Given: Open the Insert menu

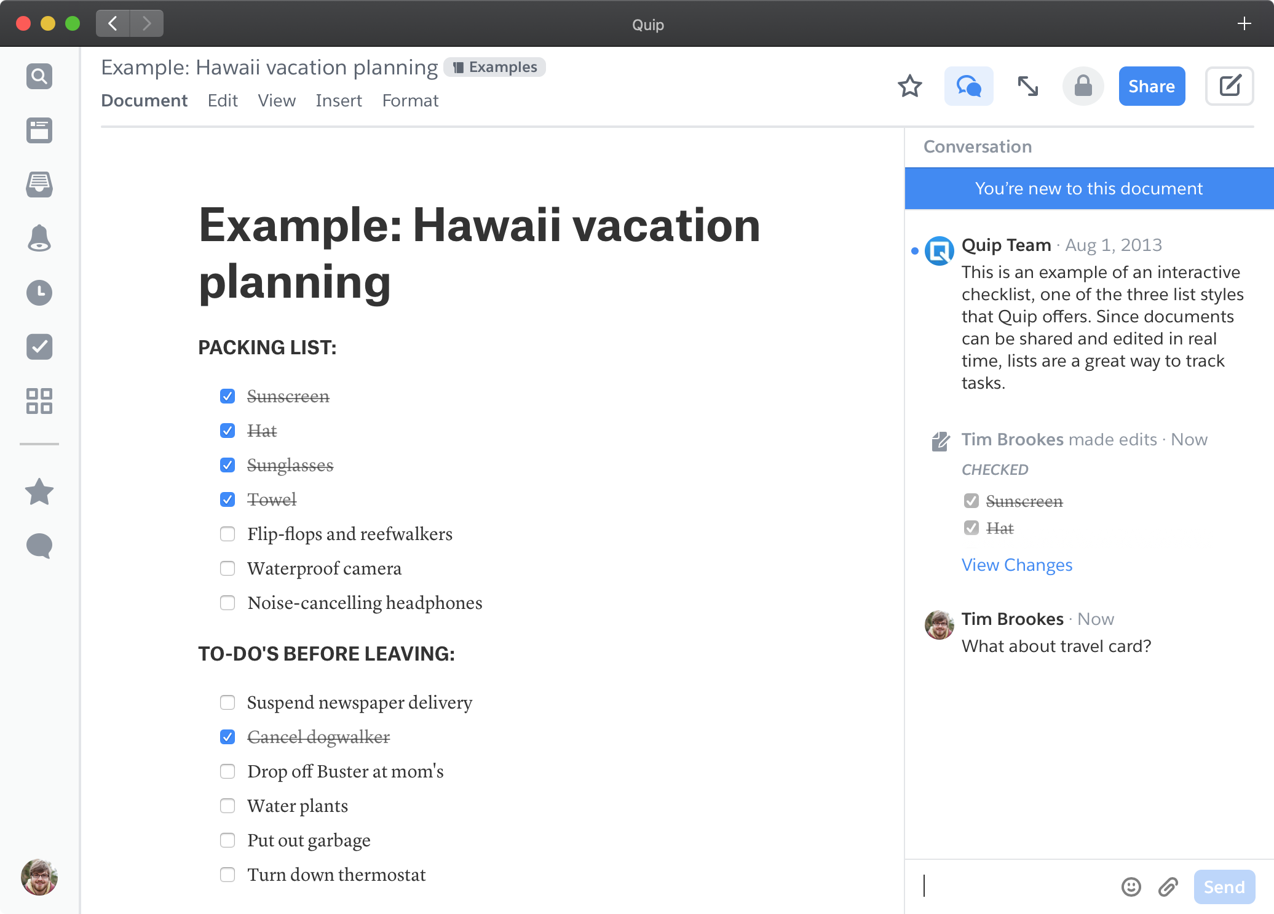Looking at the screenshot, I should (x=339, y=101).
